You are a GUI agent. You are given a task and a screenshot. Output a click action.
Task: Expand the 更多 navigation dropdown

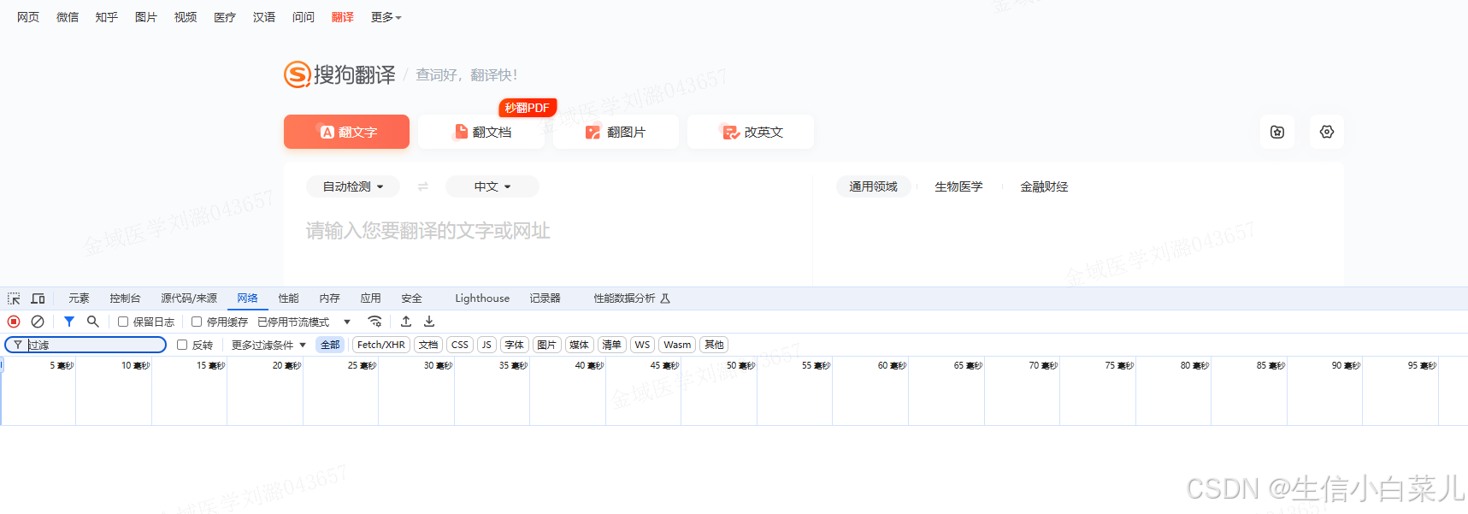pos(386,17)
